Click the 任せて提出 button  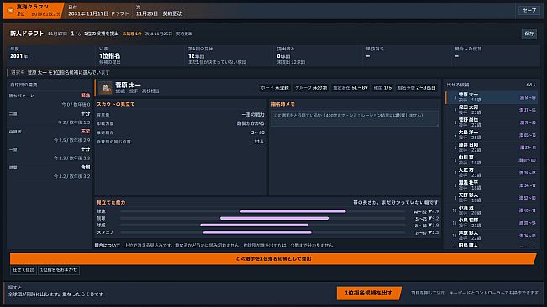point(24,270)
